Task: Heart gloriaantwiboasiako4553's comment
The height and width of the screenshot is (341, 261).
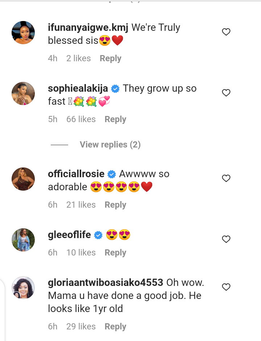Action: (226, 287)
